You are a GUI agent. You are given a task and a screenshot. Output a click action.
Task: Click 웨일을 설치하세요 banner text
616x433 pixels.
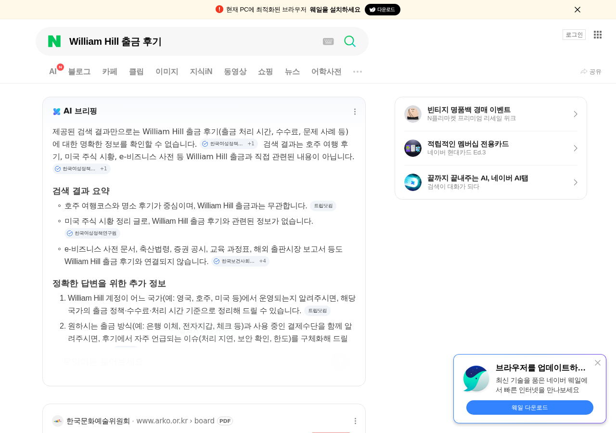(x=335, y=10)
